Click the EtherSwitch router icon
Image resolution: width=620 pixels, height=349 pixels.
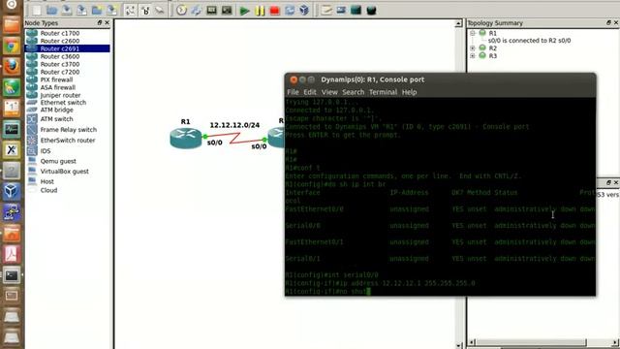click(x=32, y=141)
